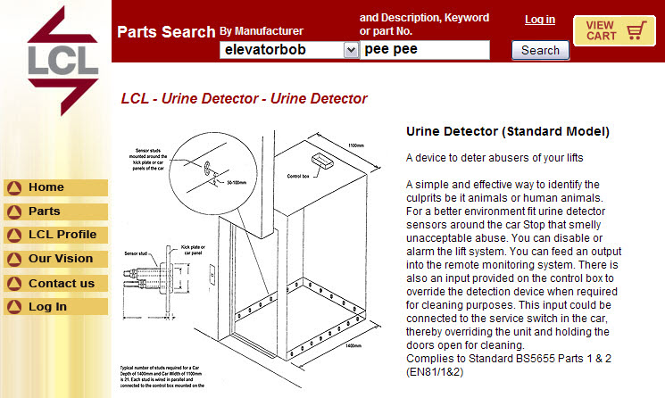Screen dimensions: 665x398
Task: Click the '1400mm' dimension label
Action: 353,346
